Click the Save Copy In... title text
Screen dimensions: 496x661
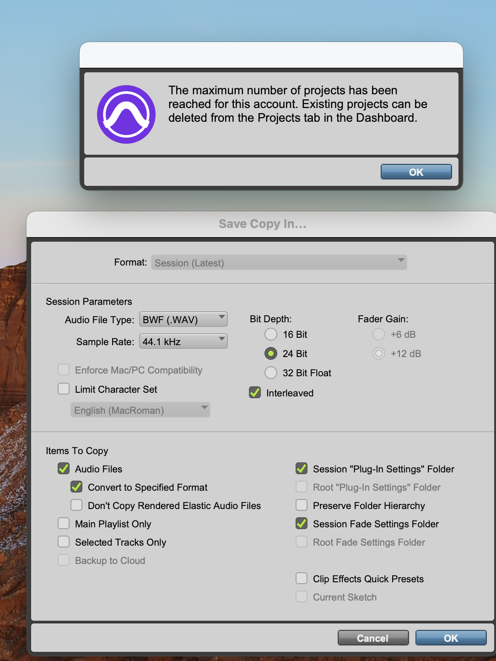(x=263, y=224)
